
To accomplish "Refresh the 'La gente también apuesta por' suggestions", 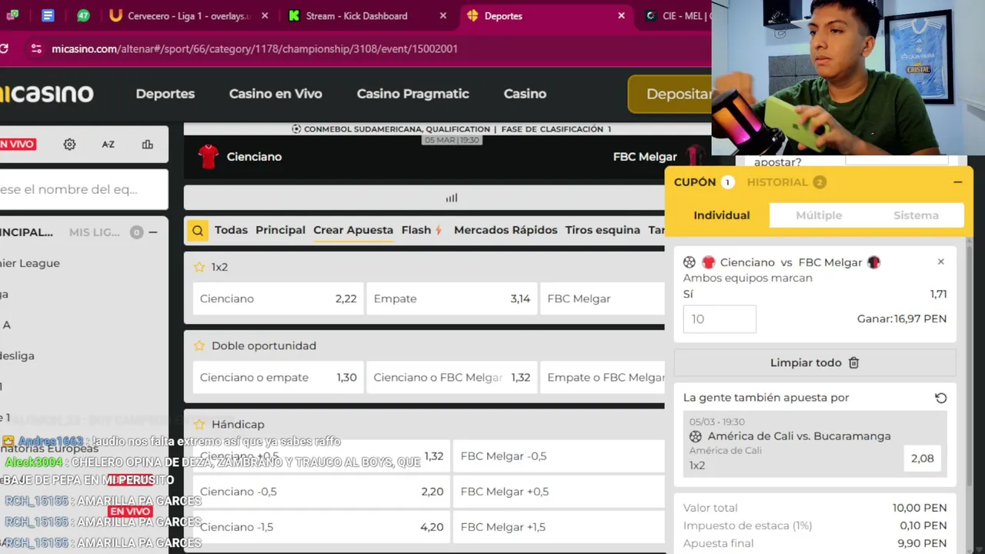I will pos(940,398).
